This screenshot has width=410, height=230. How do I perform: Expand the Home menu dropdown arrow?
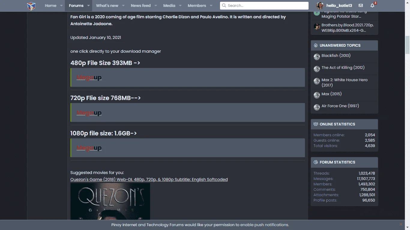click(61, 6)
